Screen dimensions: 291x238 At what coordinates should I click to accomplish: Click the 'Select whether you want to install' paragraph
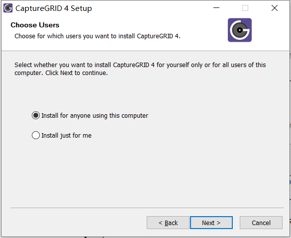[x=140, y=69]
